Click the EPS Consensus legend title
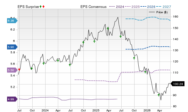This screenshot has width=188, height=112. pyautogui.click(x=93, y=7)
